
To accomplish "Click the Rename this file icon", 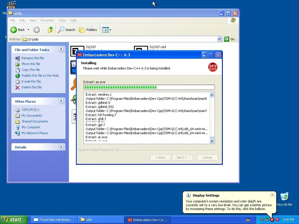I will [x=18, y=58].
